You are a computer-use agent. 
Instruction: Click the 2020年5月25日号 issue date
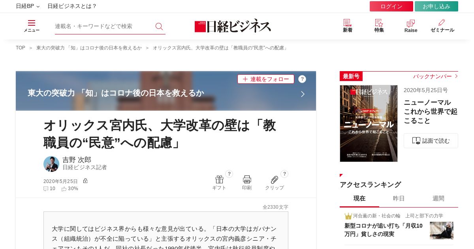(426, 90)
